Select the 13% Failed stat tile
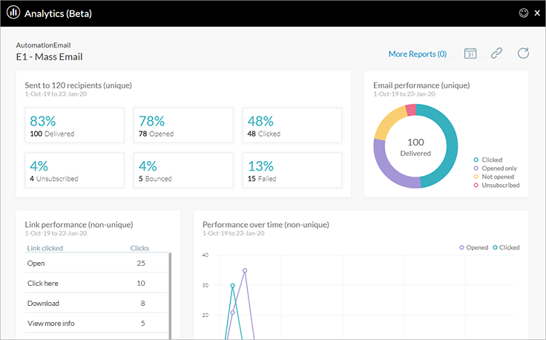This screenshot has width=546, height=340. point(292,171)
